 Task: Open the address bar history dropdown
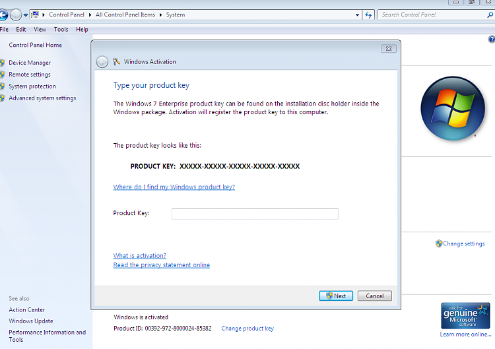357,15
